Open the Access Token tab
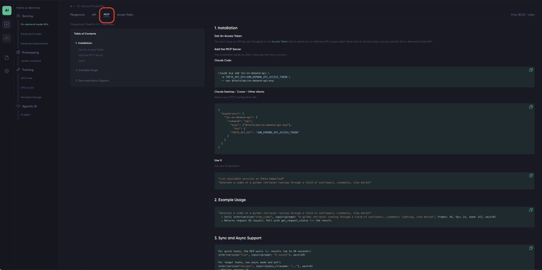Image resolution: width=542 pixels, height=270 pixels. tap(125, 15)
